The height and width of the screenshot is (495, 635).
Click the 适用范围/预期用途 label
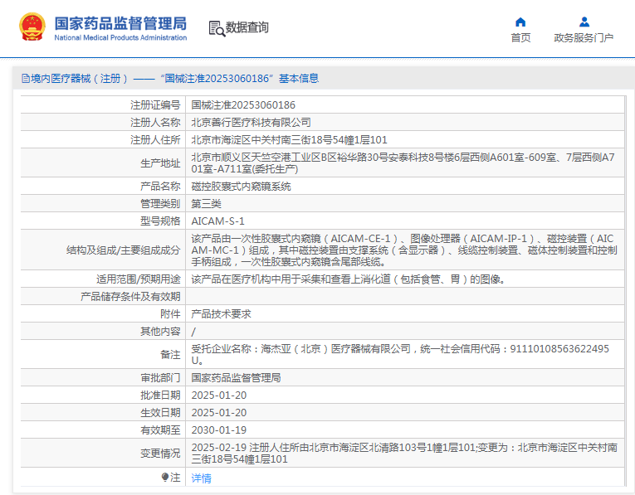click(138, 279)
